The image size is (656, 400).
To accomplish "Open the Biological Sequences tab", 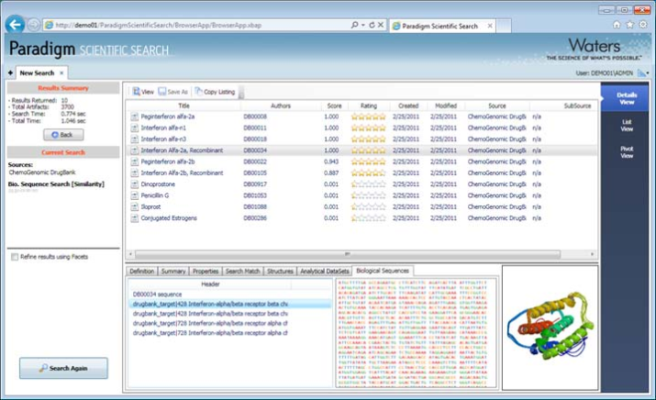I will click(383, 271).
